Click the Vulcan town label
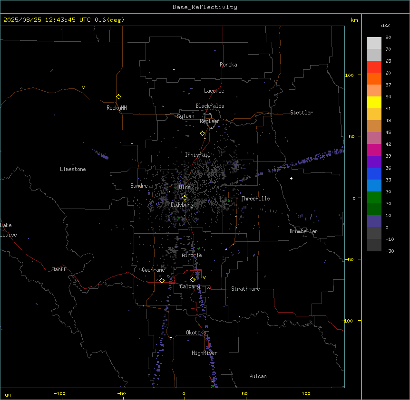The width and height of the screenshot is (410, 400). [x=258, y=376]
